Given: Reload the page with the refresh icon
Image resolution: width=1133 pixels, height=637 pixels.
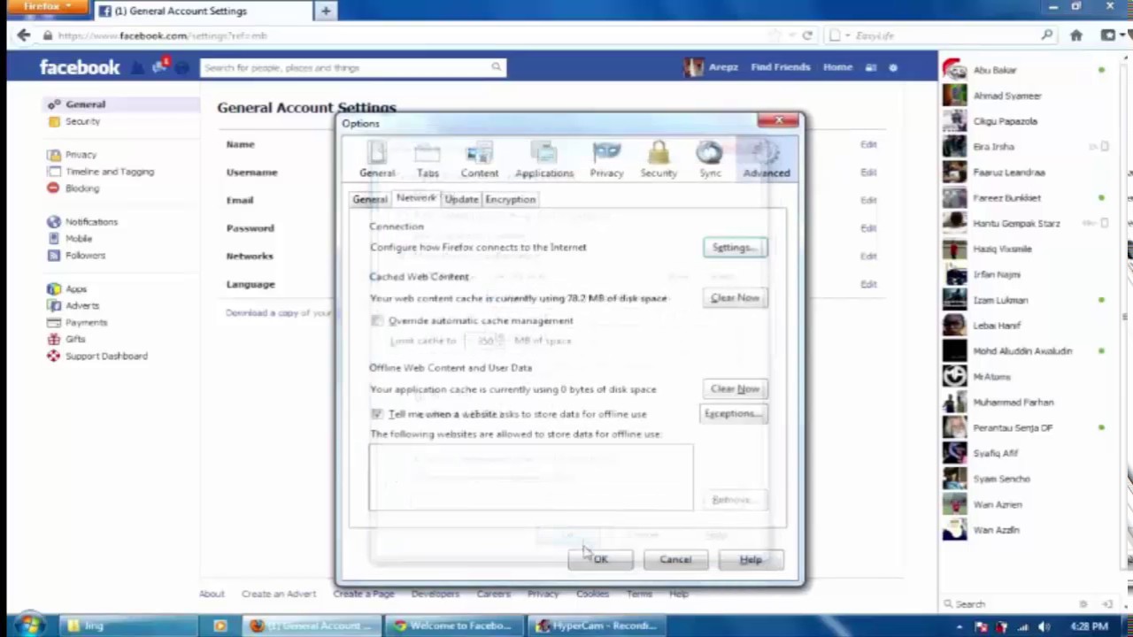Looking at the screenshot, I should [807, 35].
